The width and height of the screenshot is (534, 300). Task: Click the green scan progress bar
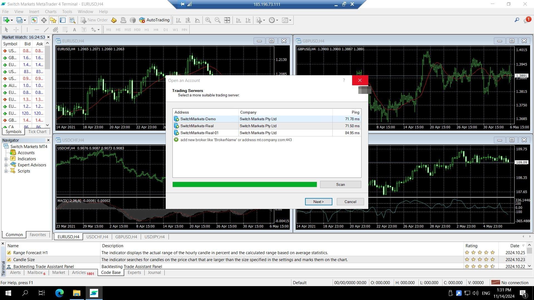244,184
